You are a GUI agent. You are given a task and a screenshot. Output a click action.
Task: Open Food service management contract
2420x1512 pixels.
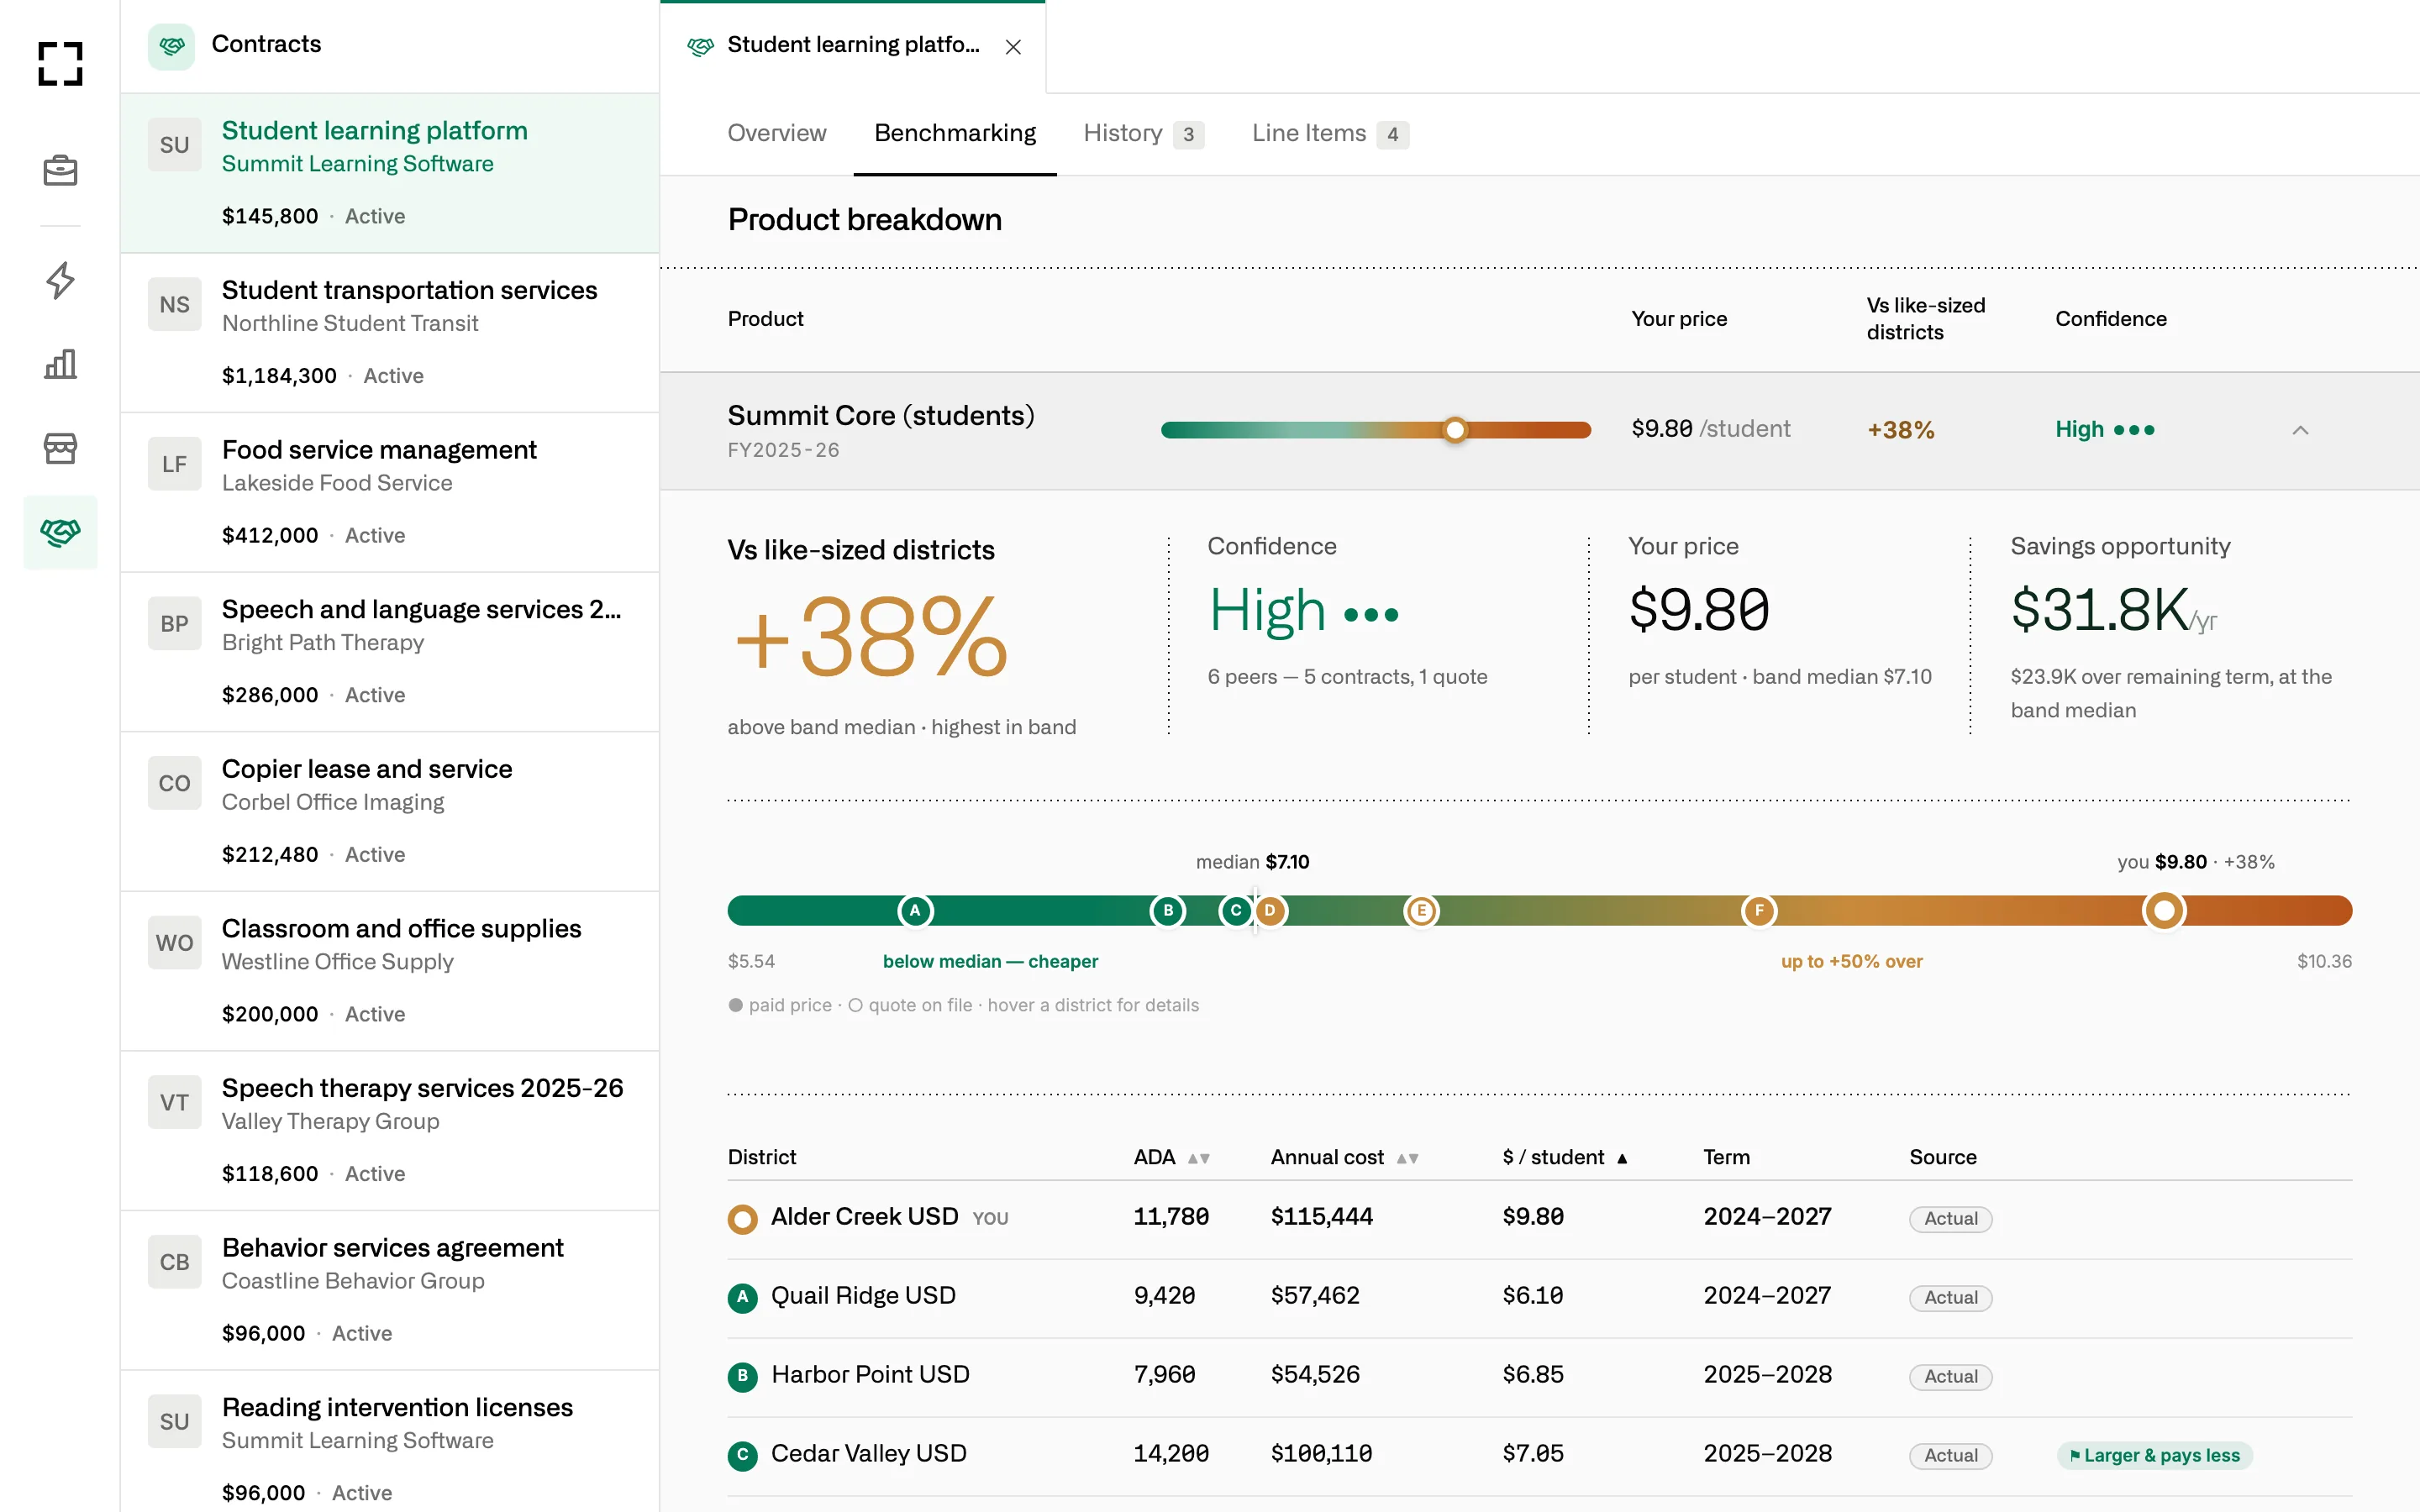390,492
